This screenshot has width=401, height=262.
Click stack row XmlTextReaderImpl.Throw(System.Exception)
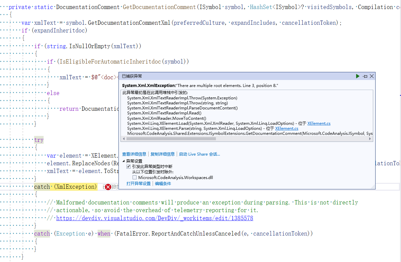(x=182, y=98)
